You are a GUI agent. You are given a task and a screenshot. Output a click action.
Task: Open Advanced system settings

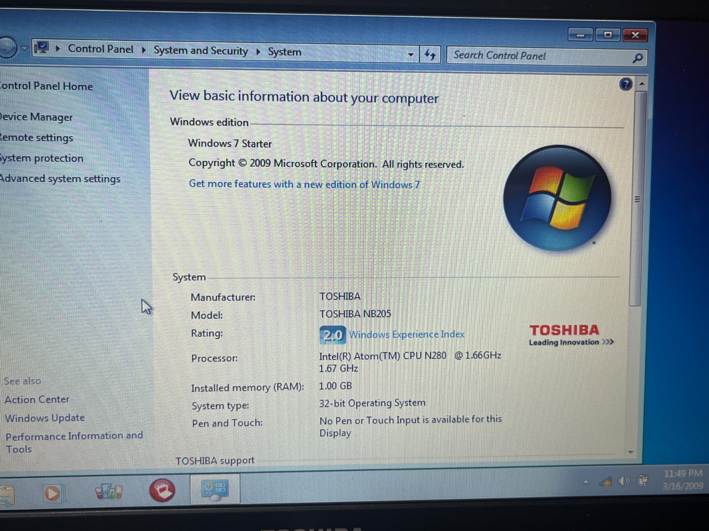tap(60, 179)
